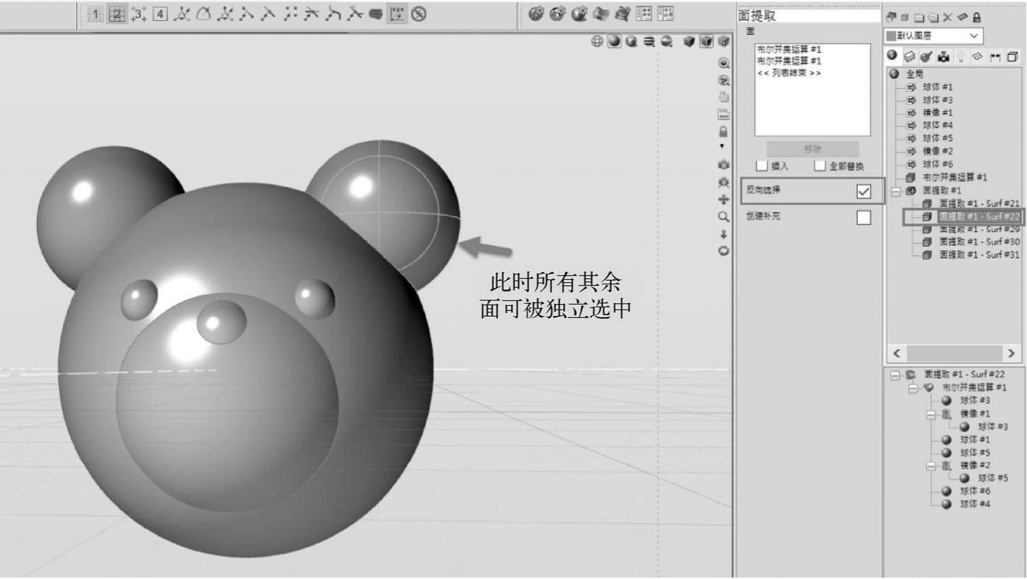Collapse 镜像 #2 in the lower tree

pyautogui.click(x=930, y=466)
